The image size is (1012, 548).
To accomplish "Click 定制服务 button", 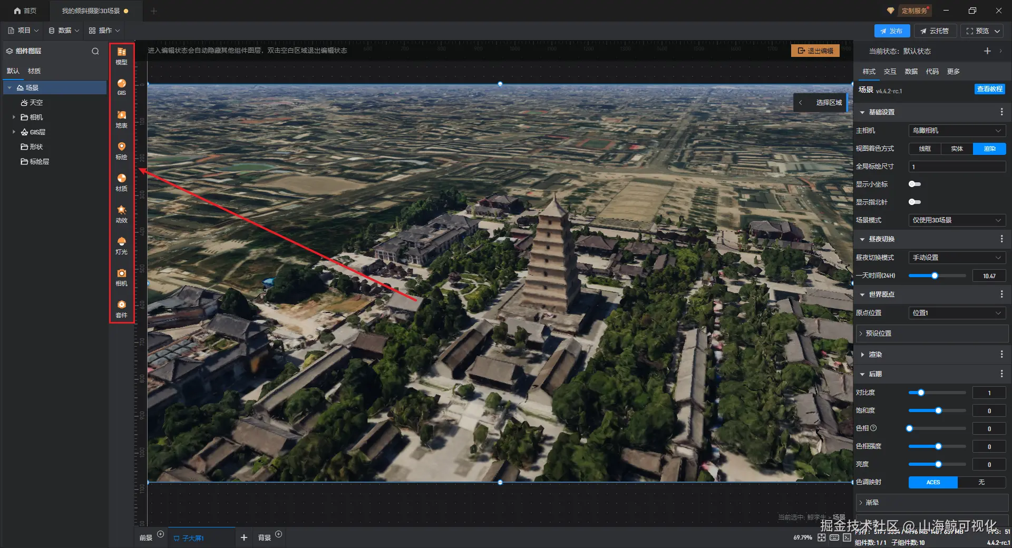I will [x=914, y=11].
